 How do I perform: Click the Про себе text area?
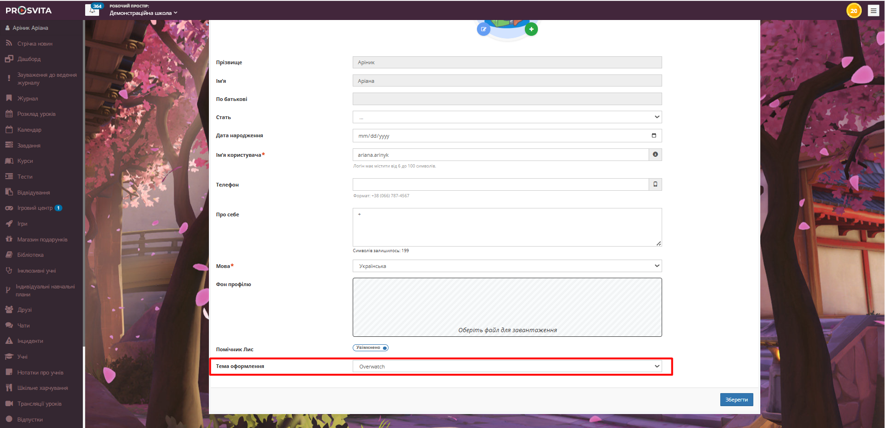[507, 227]
